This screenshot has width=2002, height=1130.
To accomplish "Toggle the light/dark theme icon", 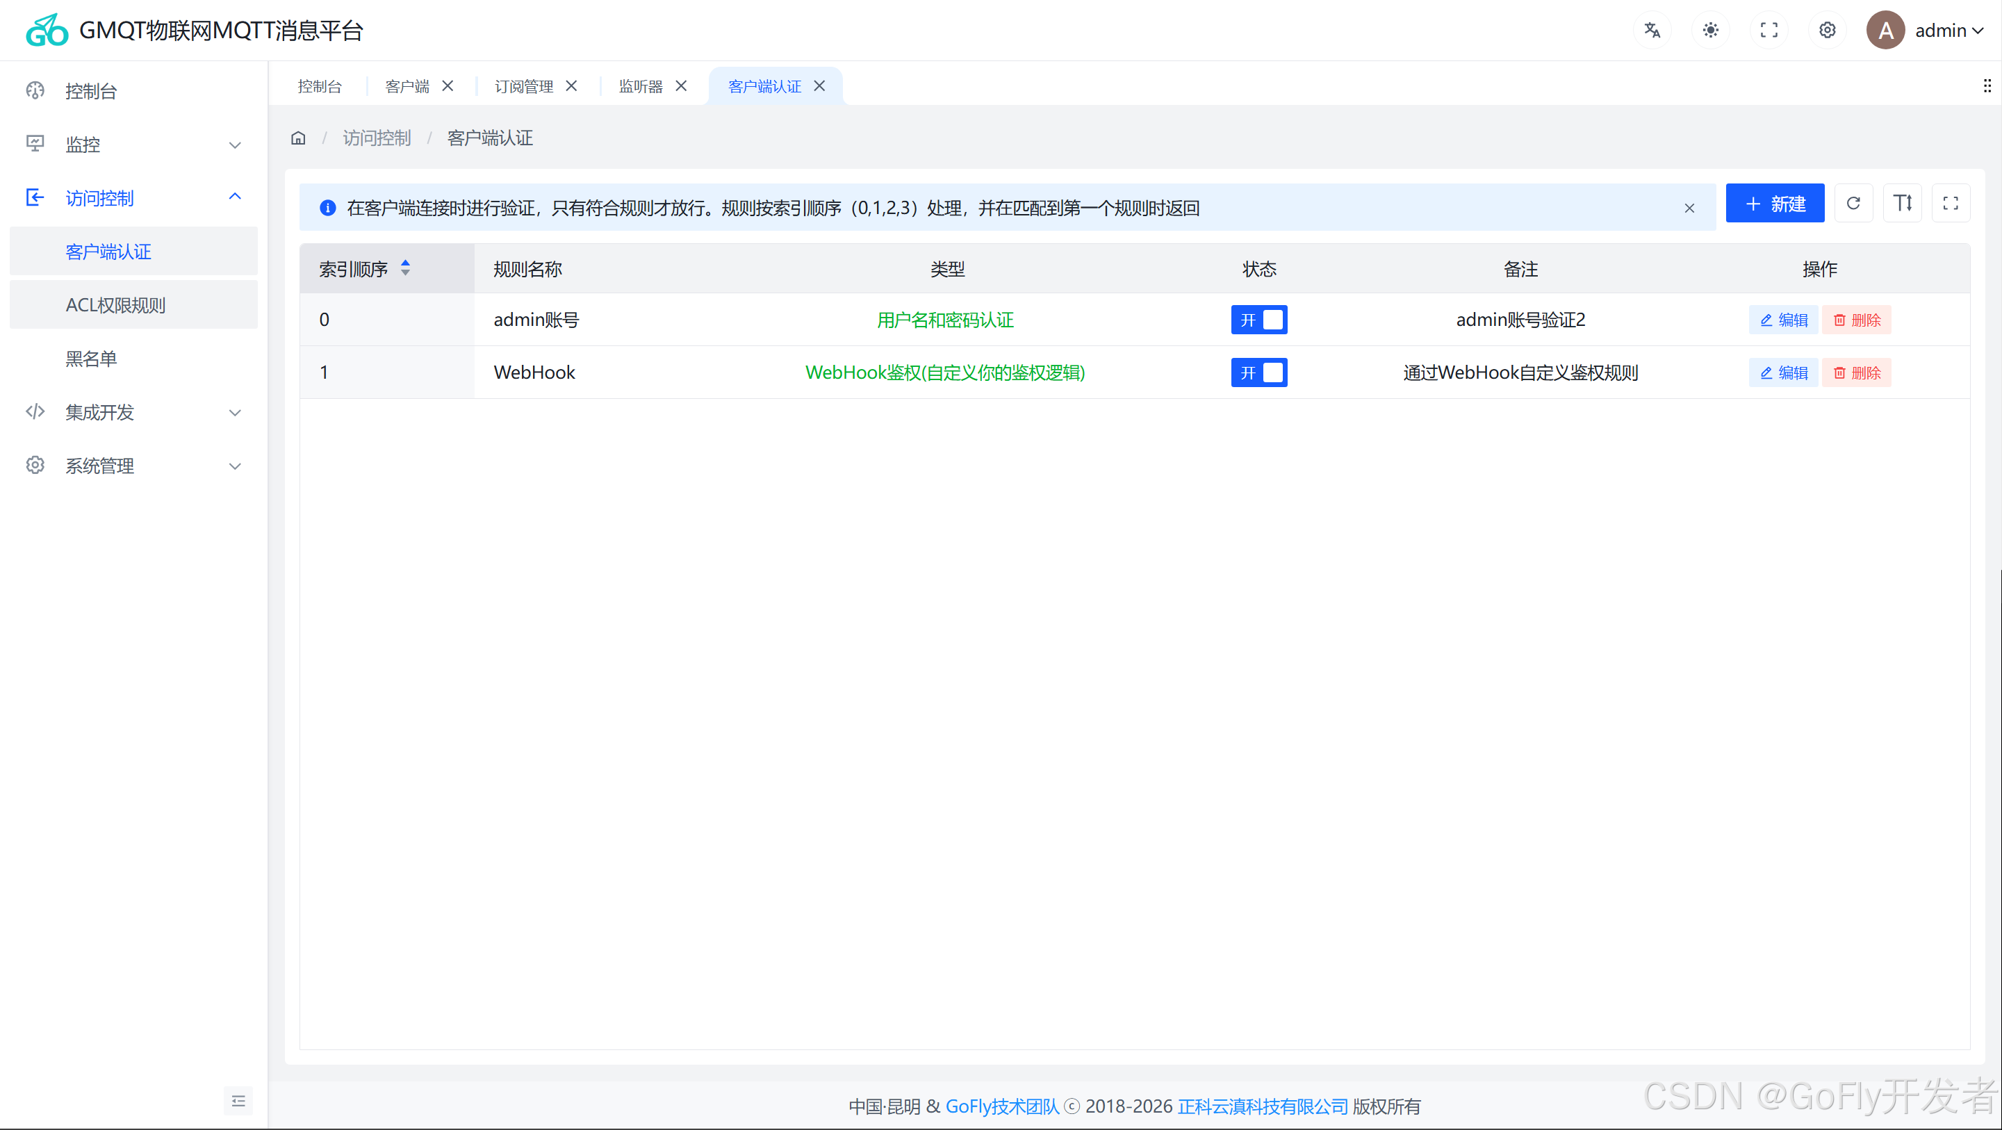I will (1711, 31).
